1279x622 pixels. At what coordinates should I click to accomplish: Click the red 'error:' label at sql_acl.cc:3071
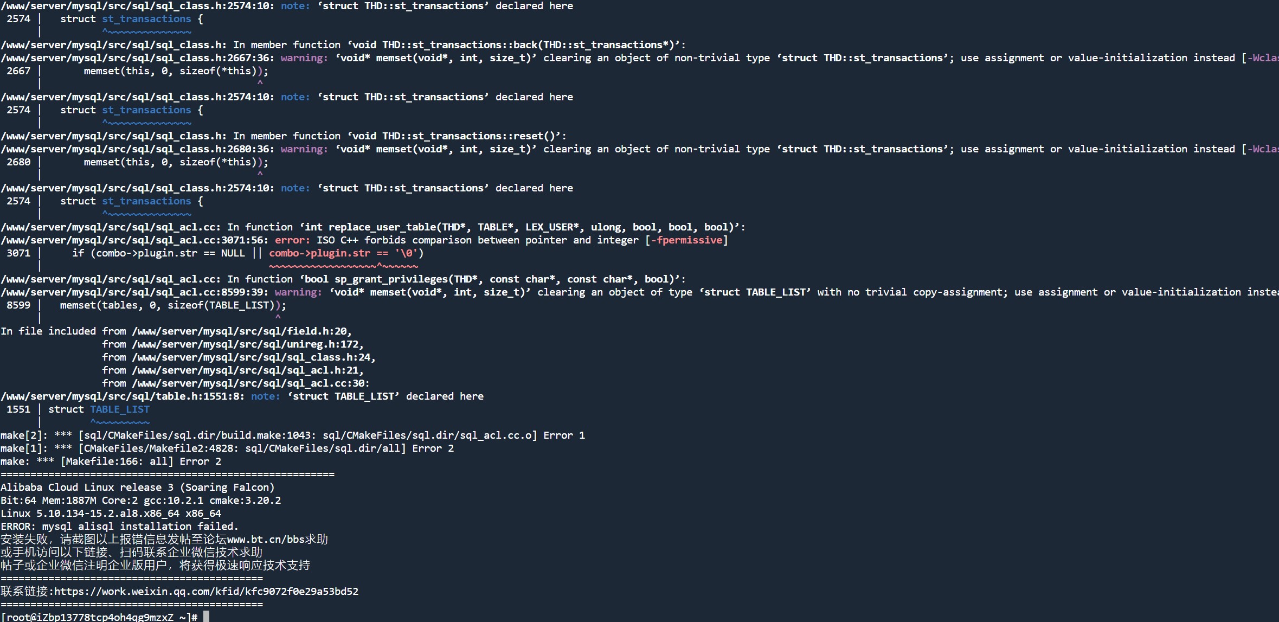click(x=293, y=240)
